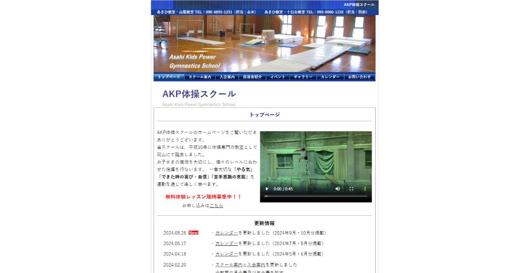Image resolution: width=529 pixels, height=273 pixels.
Task: Click the gymnasium banner photo
Action: point(264,45)
